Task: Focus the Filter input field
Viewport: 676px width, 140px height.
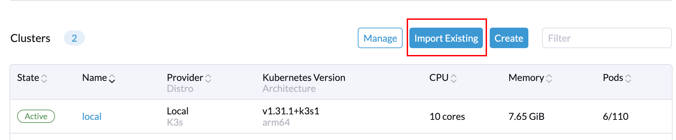Action: [606, 38]
